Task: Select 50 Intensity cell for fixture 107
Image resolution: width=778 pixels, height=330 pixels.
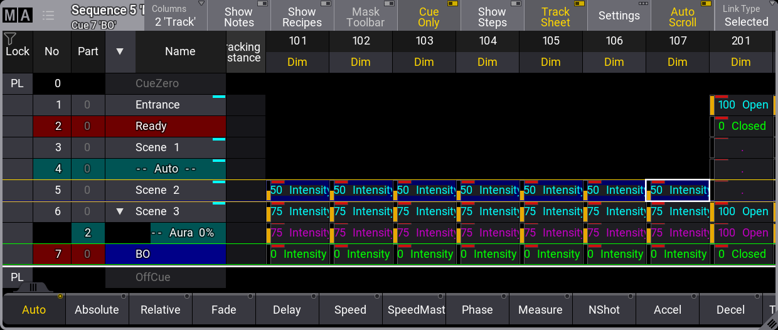Action: tap(678, 190)
